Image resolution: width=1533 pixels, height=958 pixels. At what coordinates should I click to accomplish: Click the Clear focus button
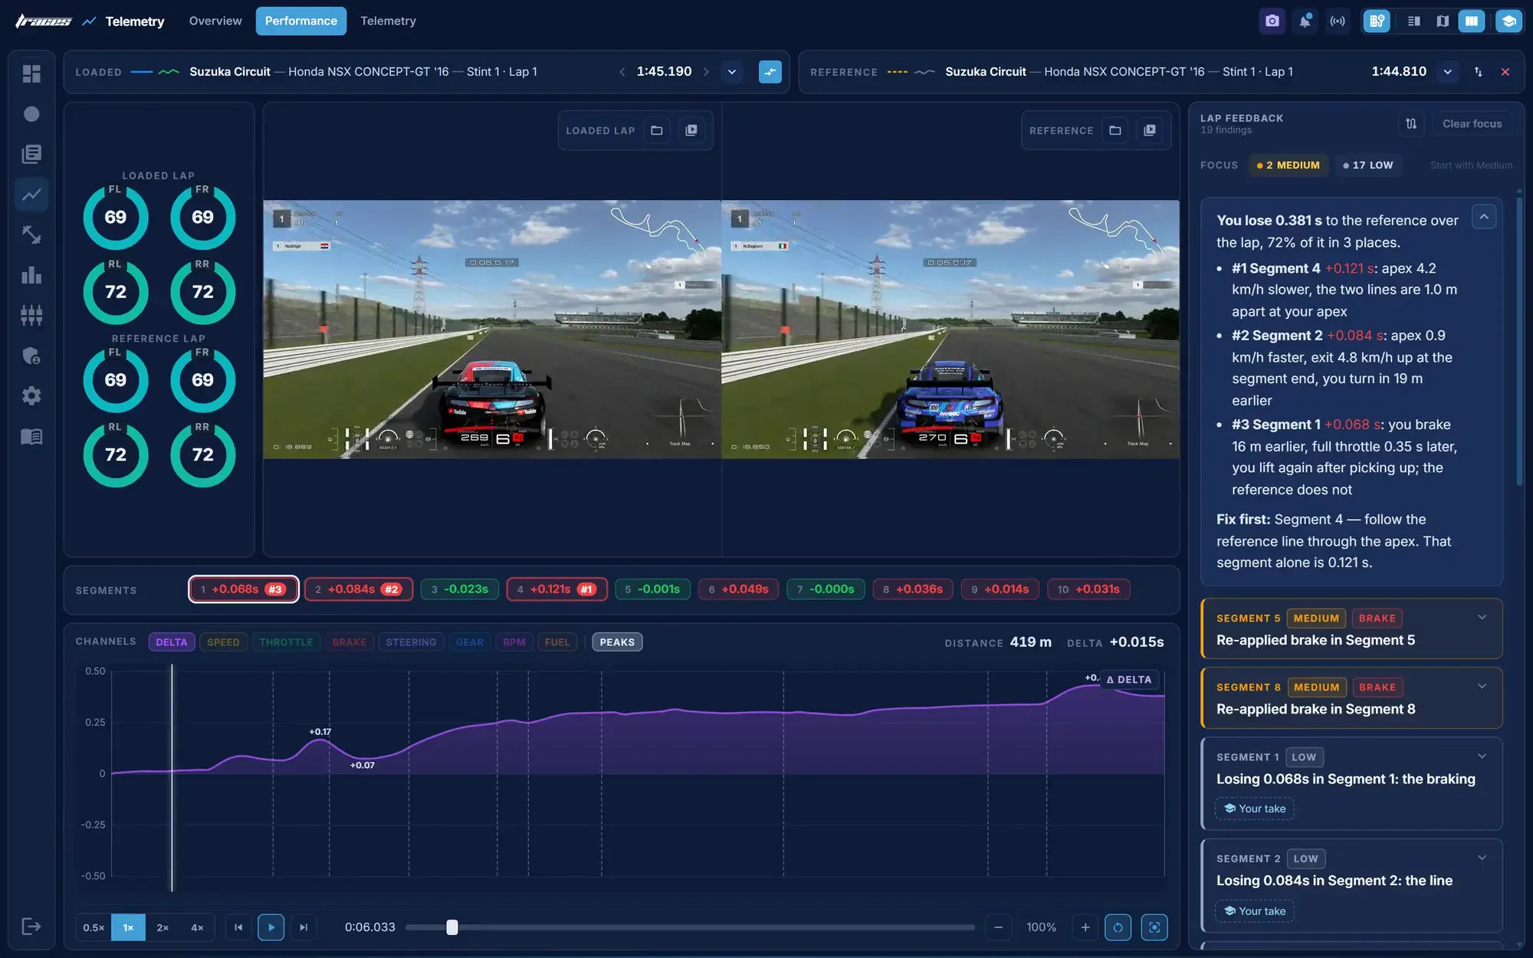point(1472,123)
